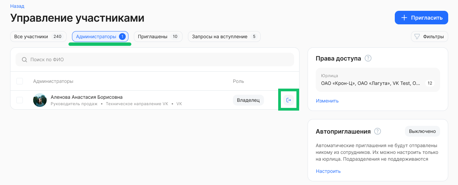This screenshot has height=185, width=458.
Task: Click the plus icon on Пригласить button
Action: (404, 18)
